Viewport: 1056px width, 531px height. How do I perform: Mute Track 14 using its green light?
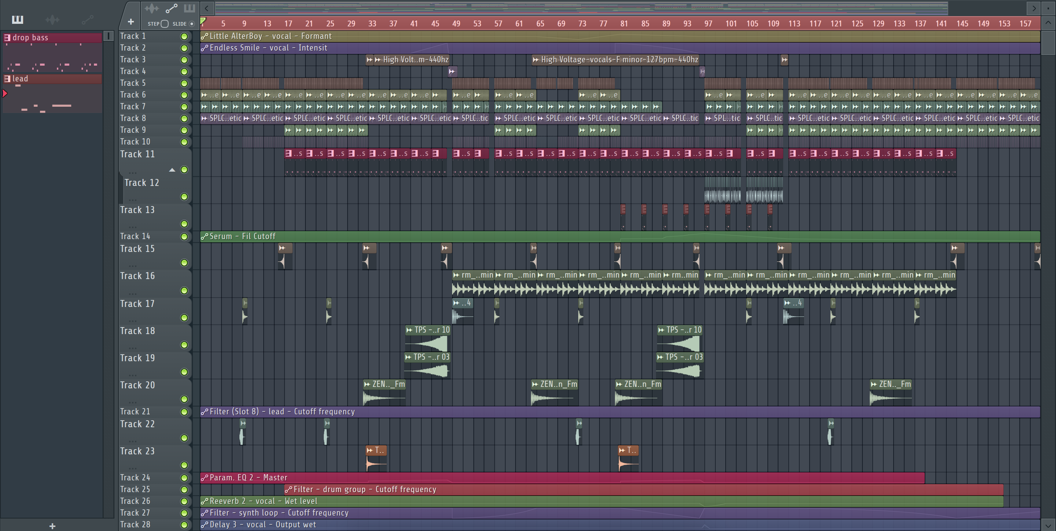click(184, 237)
